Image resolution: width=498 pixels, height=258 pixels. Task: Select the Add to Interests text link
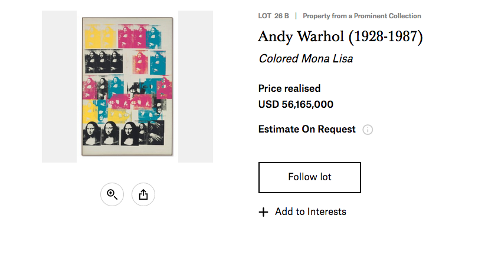tap(310, 211)
